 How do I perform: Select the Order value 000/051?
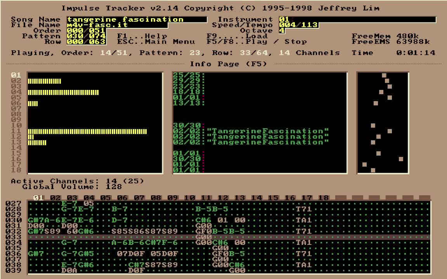[86, 31]
